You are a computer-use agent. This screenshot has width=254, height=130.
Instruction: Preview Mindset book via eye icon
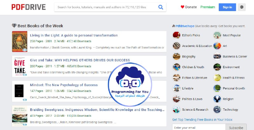(x=25, y=100)
